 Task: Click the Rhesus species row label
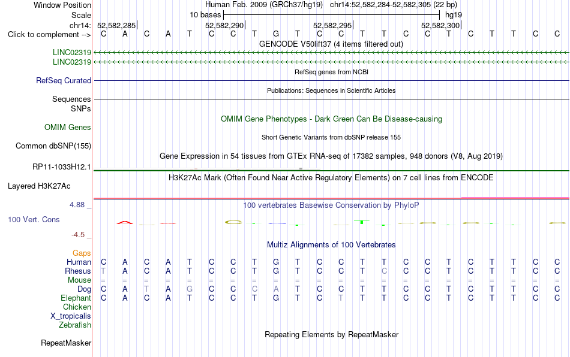tap(78, 271)
